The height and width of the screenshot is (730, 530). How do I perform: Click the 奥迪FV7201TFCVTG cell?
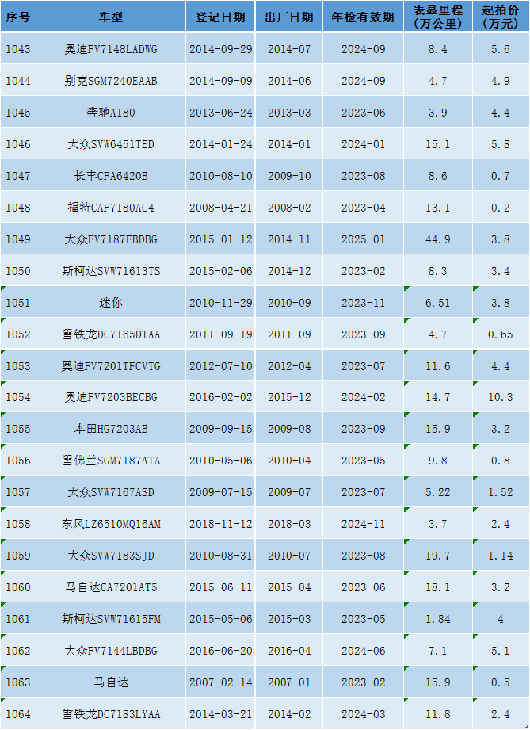[x=111, y=365]
